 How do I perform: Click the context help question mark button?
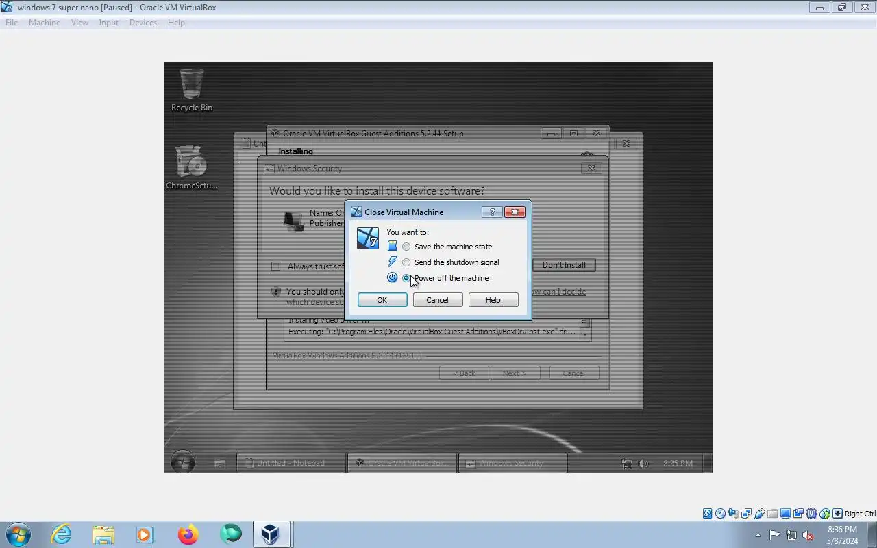coord(492,212)
